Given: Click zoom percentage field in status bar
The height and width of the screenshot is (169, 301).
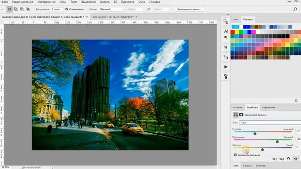Looking at the screenshot, I should click(5, 168).
